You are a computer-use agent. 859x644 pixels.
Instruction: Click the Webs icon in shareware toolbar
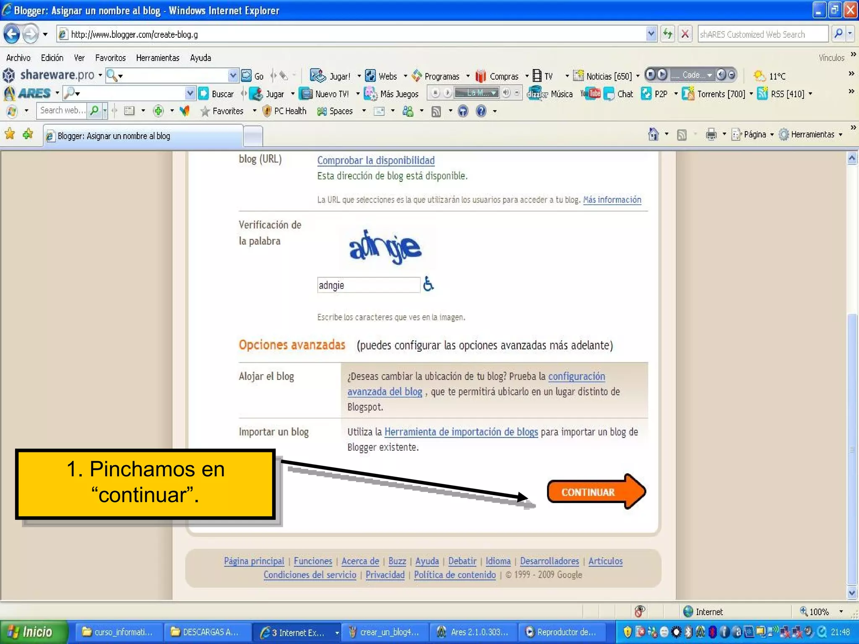coord(370,75)
